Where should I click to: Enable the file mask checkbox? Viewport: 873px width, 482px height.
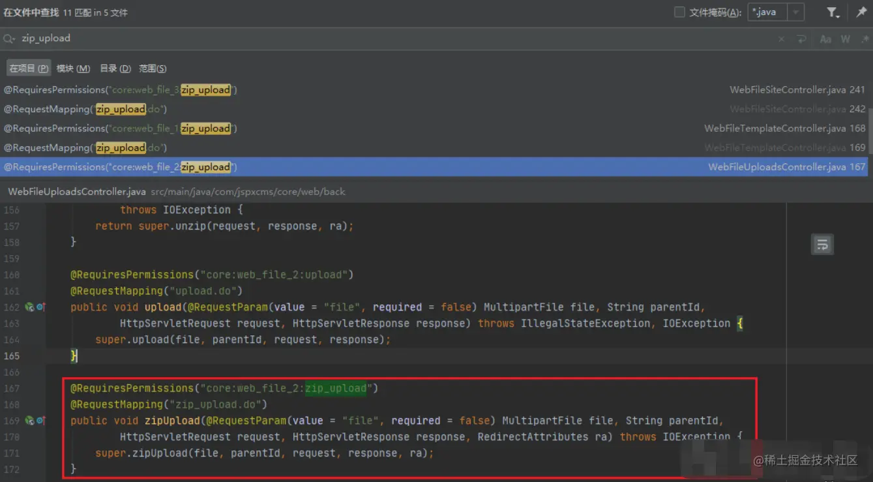679,12
